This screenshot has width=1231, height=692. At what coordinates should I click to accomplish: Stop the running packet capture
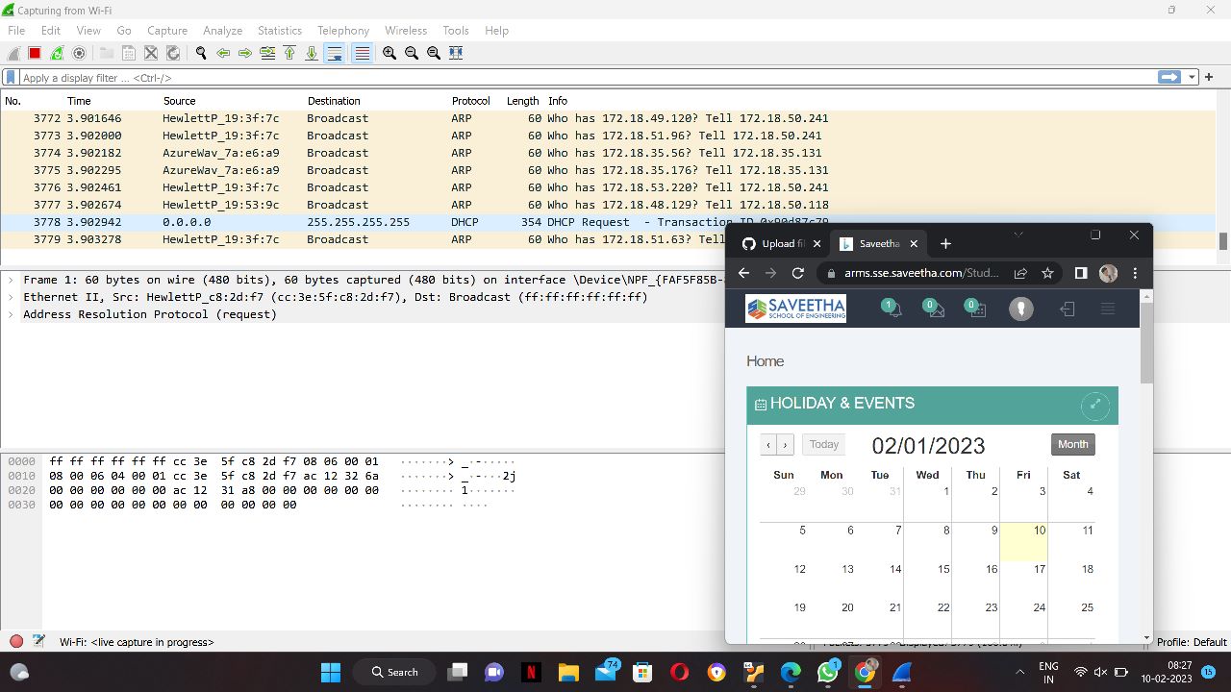pos(34,53)
